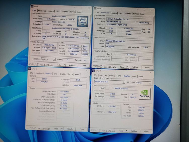The height and width of the screenshot is (142, 189).
Task: Open the Display Device Selection NVIDIA P102-100 dropdown
Action: 110,82
